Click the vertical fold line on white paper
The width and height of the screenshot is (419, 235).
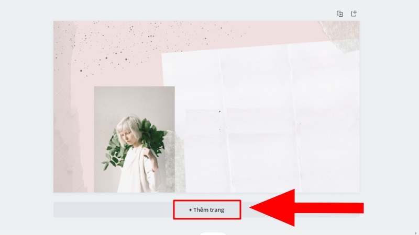[x=225, y=120]
